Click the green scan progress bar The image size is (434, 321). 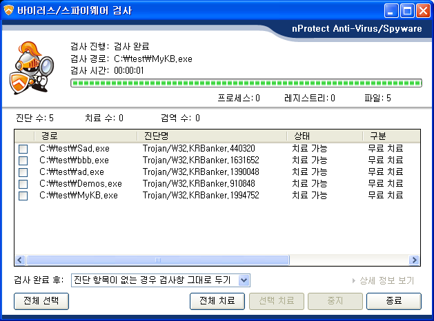246,83
